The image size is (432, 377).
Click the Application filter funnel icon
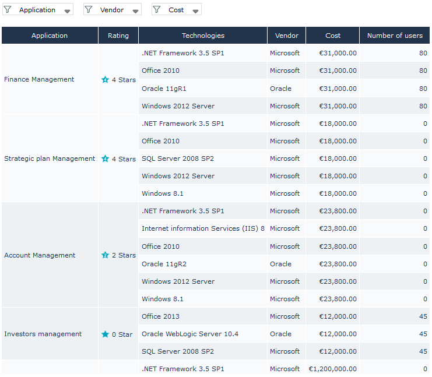[8, 9]
